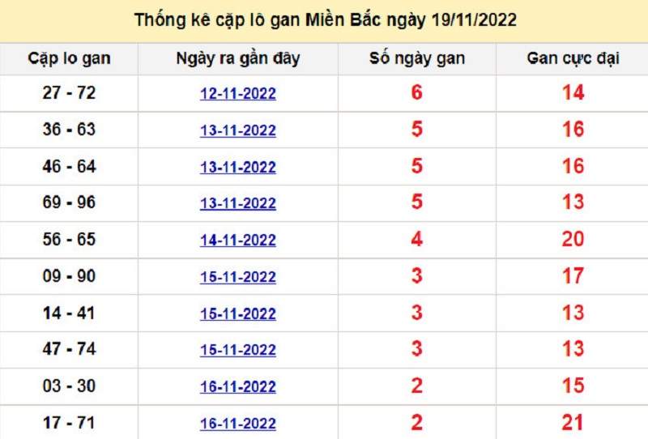The height and width of the screenshot is (439, 648).
Task: Click the 'Ngày ra gần đây' column header
Action: [x=238, y=58]
